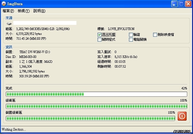The height and width of the screenshot is (134, 193).
Task: Click the elapsed time 00:10:05
Action: (x=120, y=62)
